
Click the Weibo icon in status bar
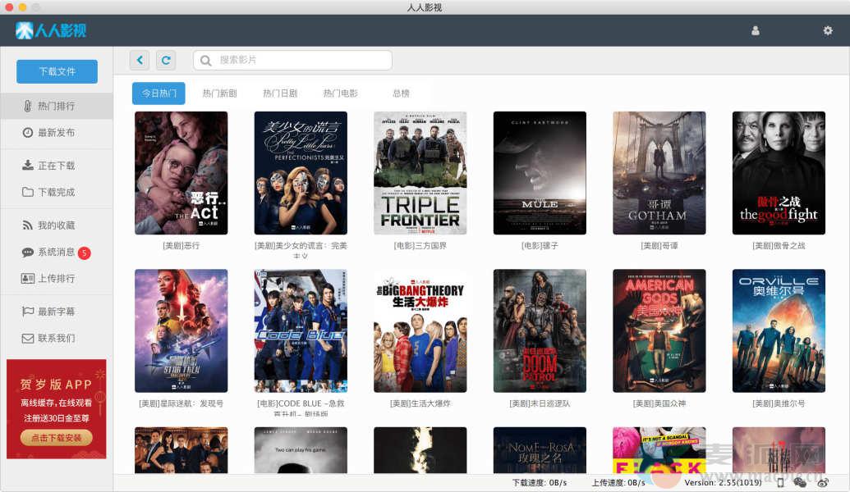coord(822,483)
